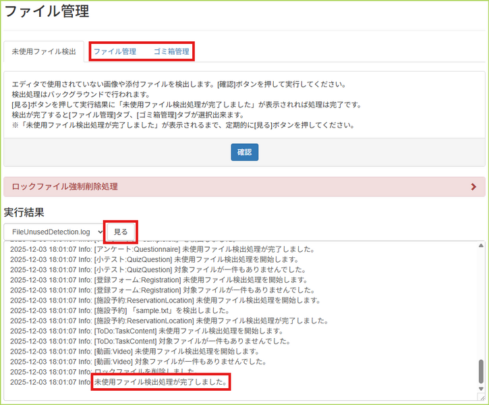
Task: Expand the ロックファイル強制削除処理 panel
Action: [x=66, y=187]
